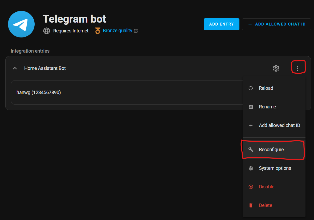This screenshot has width=314, height=220.
Task: Click the Telegram bot logo icon
Action: (21, 24)
